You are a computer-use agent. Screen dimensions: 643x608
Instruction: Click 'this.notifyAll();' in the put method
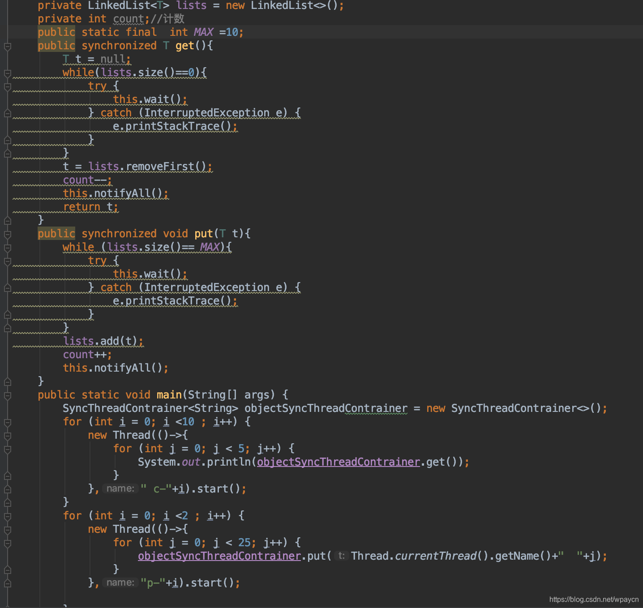coord(116,368)
